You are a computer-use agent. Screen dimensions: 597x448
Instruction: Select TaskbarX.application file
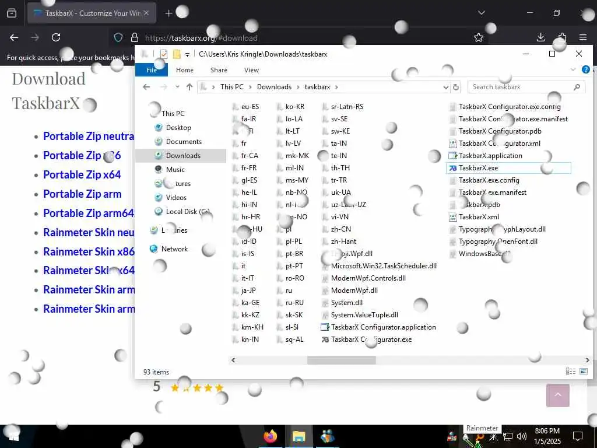[x=486, y=156]
